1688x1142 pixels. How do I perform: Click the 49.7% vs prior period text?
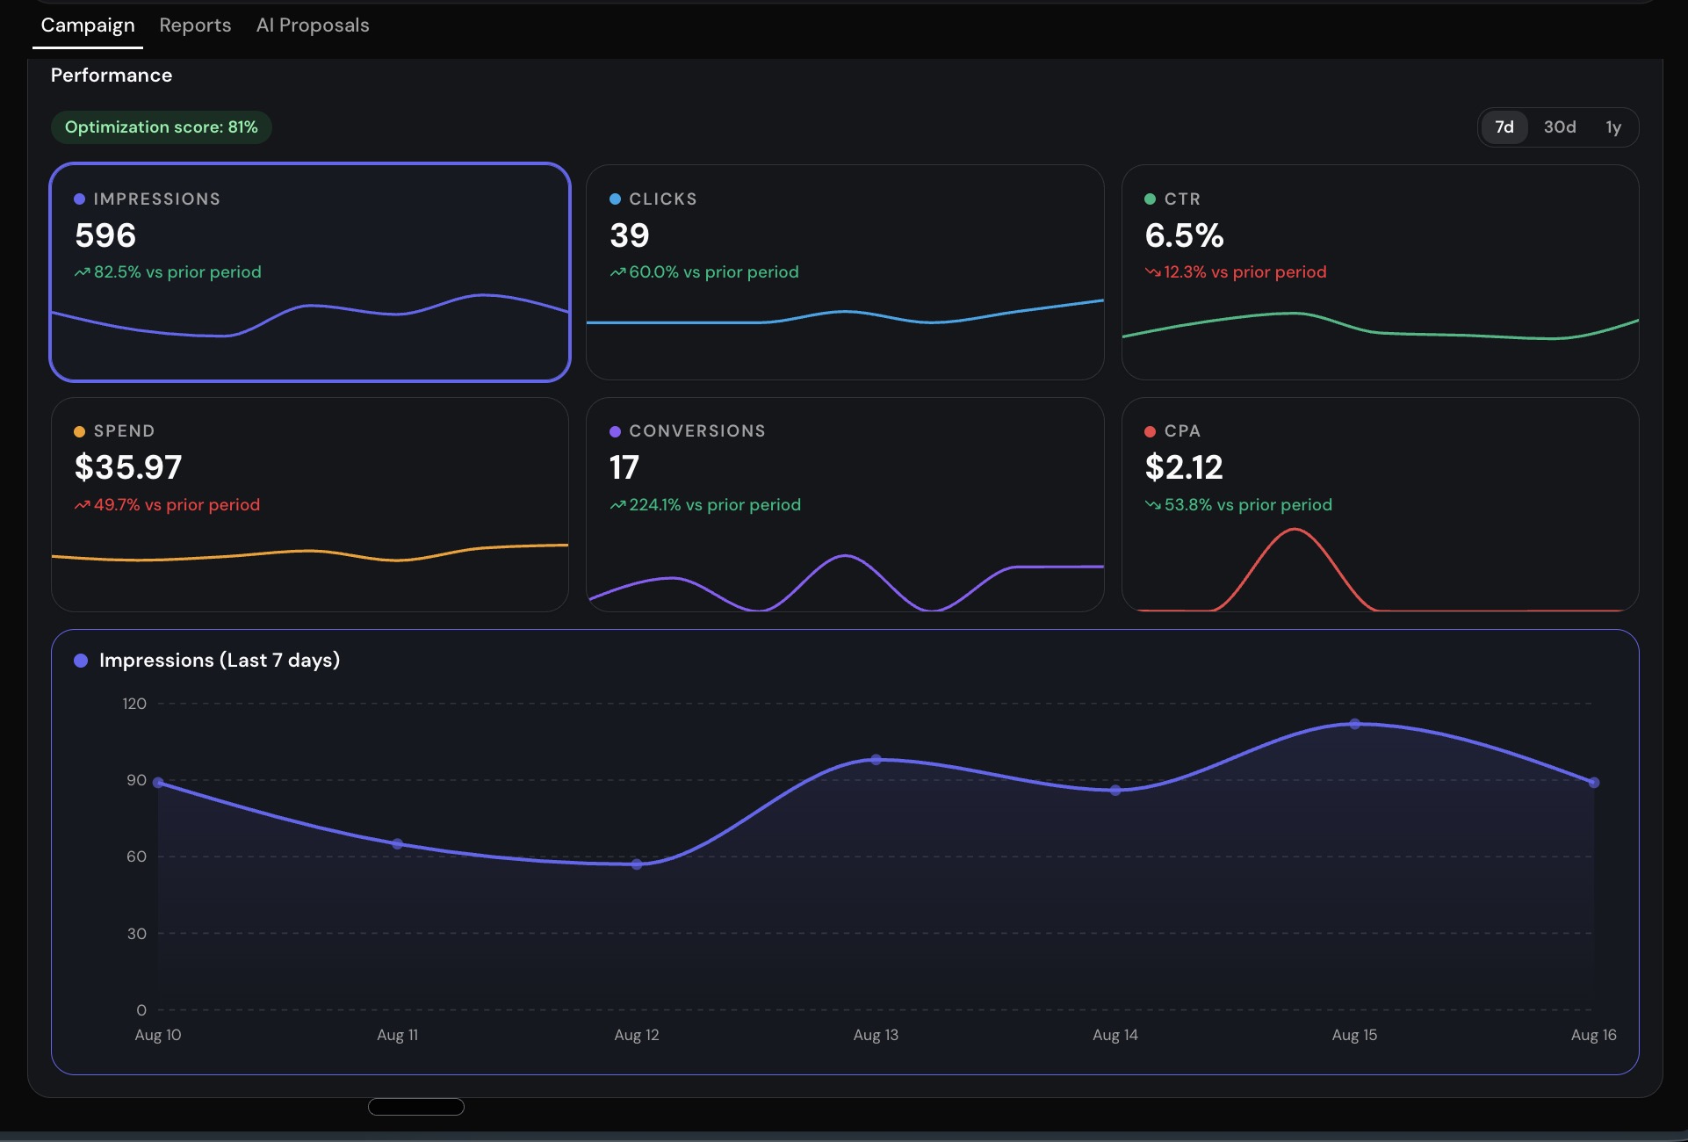[x=177, y=505]
